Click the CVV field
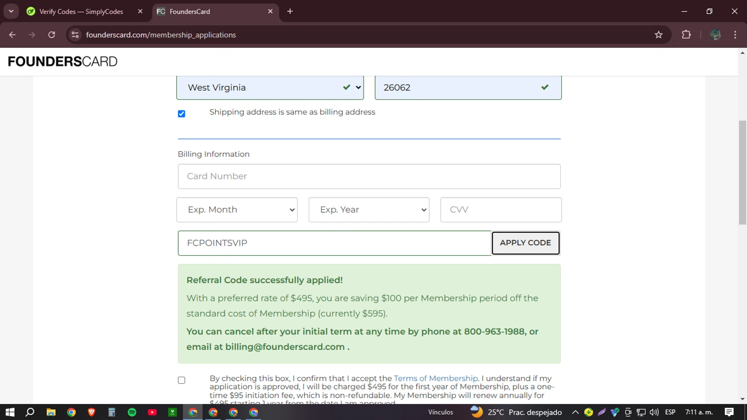The image size is (747, 420). click(501, 210)
